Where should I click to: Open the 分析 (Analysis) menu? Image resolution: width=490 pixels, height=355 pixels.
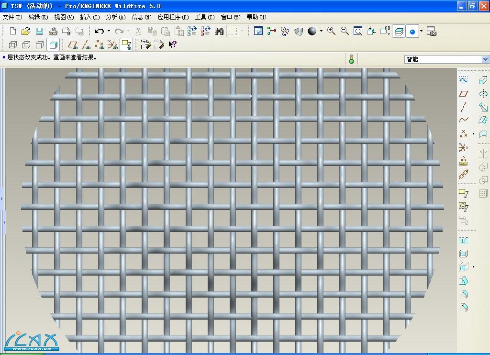point(115,17)
